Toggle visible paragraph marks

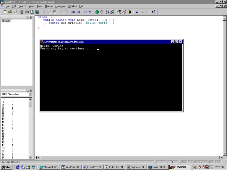tap(90, 12)
